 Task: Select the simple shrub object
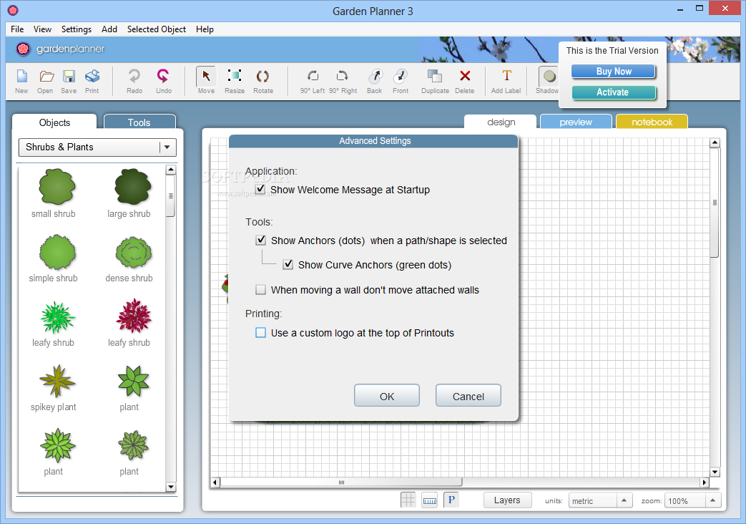click(57, 252)
